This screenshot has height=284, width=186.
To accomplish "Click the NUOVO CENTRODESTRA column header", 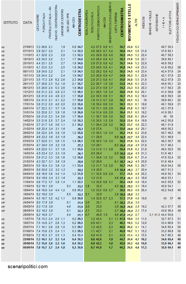I will (x=56, y=23).
